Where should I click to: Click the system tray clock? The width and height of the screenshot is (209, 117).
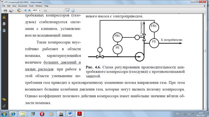coord(201,114)
